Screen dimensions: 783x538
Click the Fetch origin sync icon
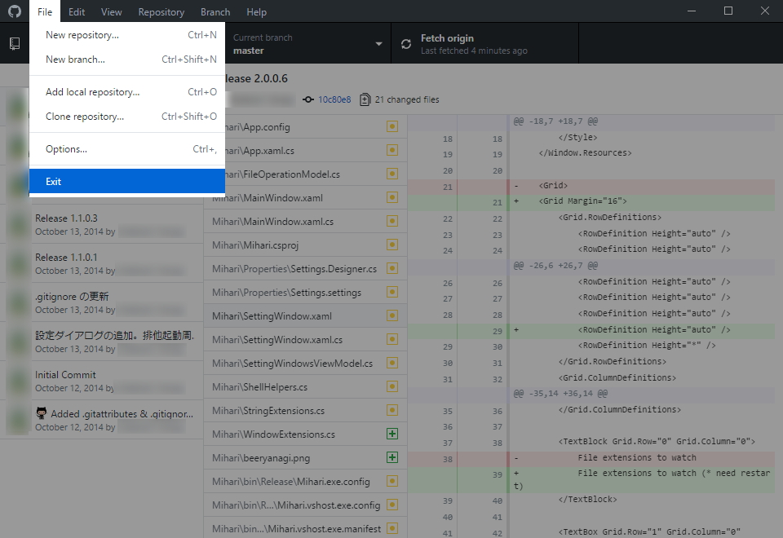pyautogui.click(x=405, y=43)
